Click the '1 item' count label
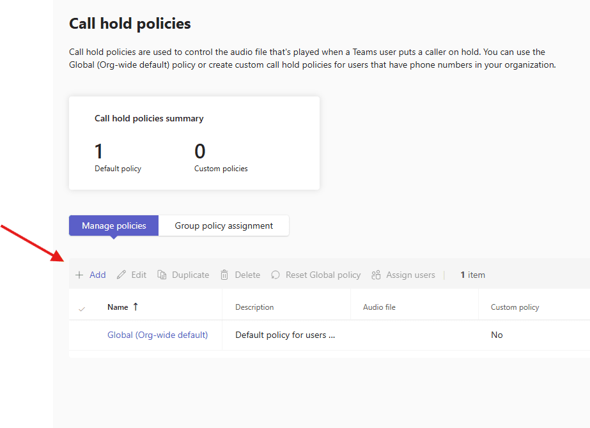The image size is (590, 428). 472,275
